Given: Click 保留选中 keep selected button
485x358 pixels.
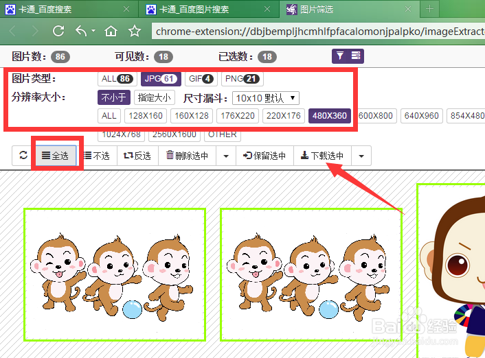Looking at the screenshot, I should [264, 156].
